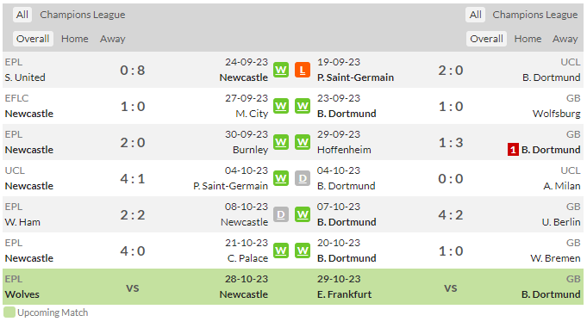Click the W badge for Hoffenheim 1:3 match
This screenshot has height=334, width=587.
tap(303, 142)
